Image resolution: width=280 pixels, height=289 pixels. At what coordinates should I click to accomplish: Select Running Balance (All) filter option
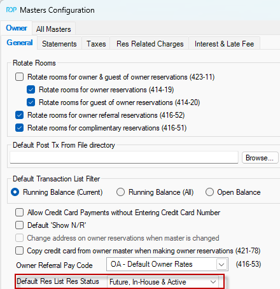coord(120,192)
